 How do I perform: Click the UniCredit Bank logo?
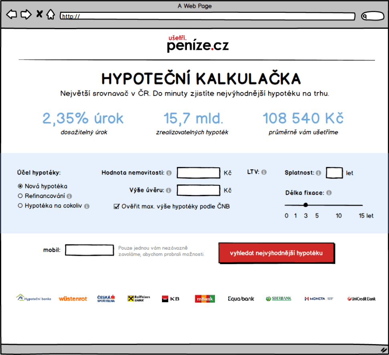tap(361, 299)
